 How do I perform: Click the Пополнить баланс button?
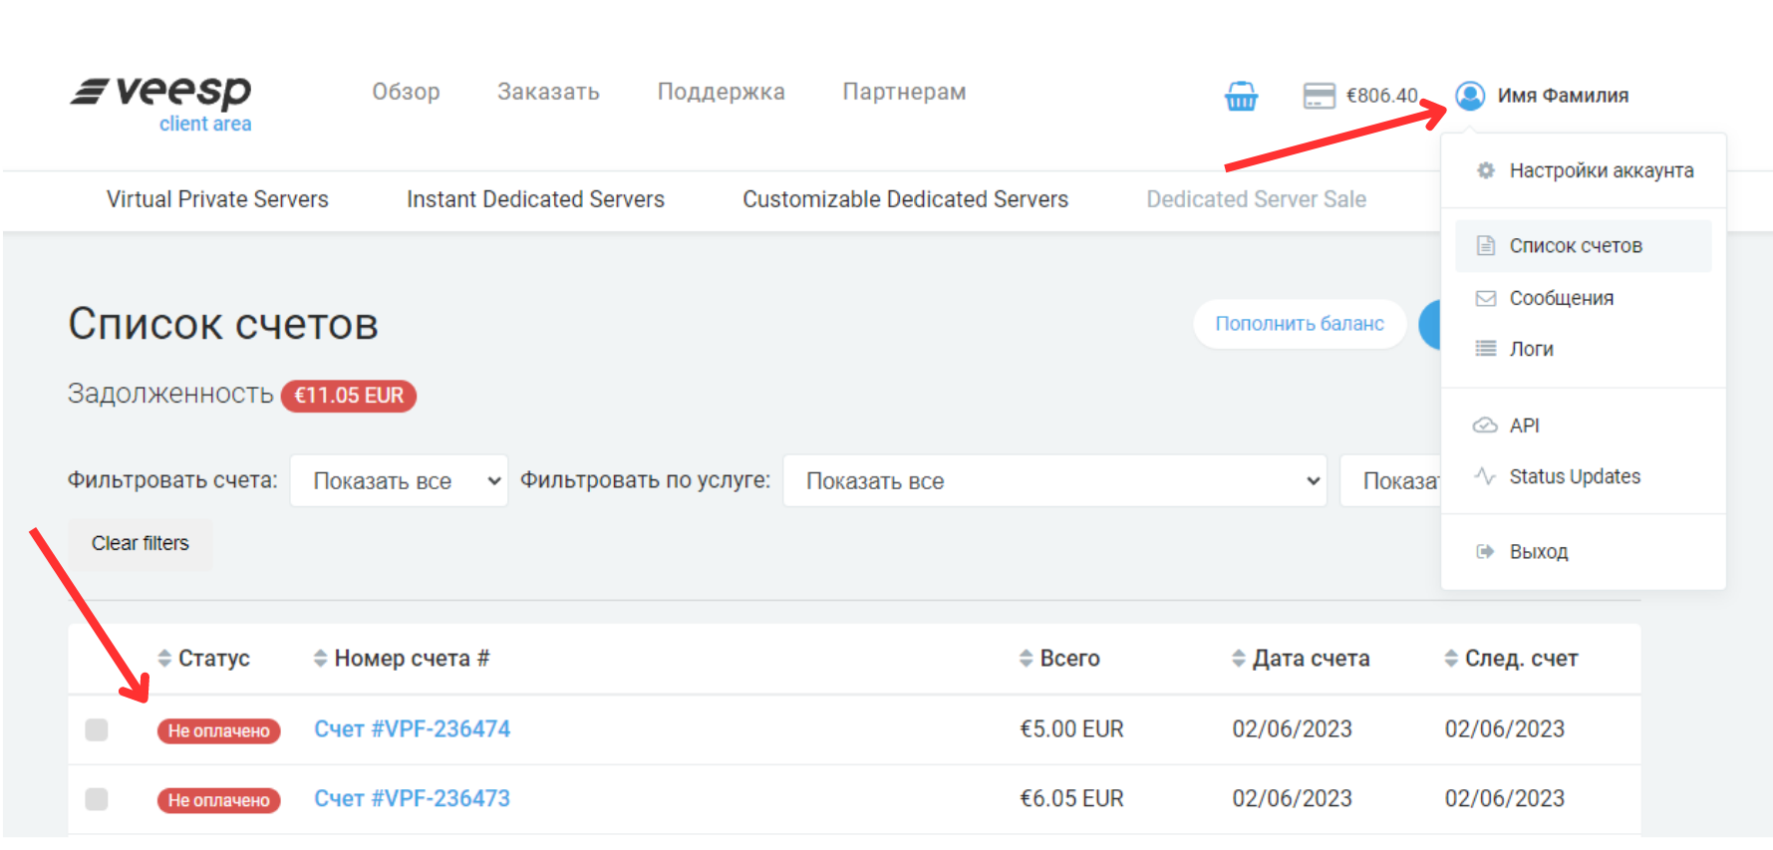point(1299,324)
